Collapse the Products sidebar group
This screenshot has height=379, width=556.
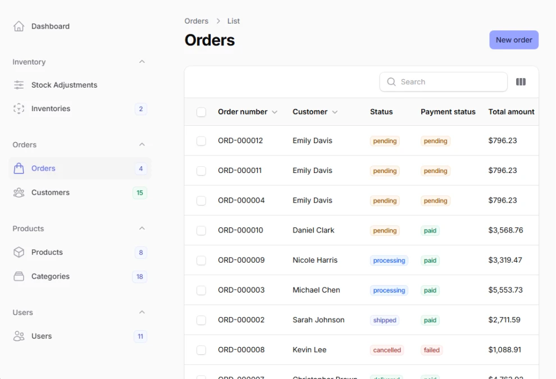(142, 229)
